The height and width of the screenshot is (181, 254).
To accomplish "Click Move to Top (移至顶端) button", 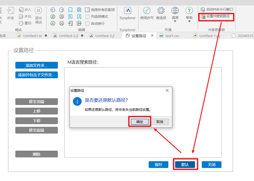I will [x=37, y=102].
